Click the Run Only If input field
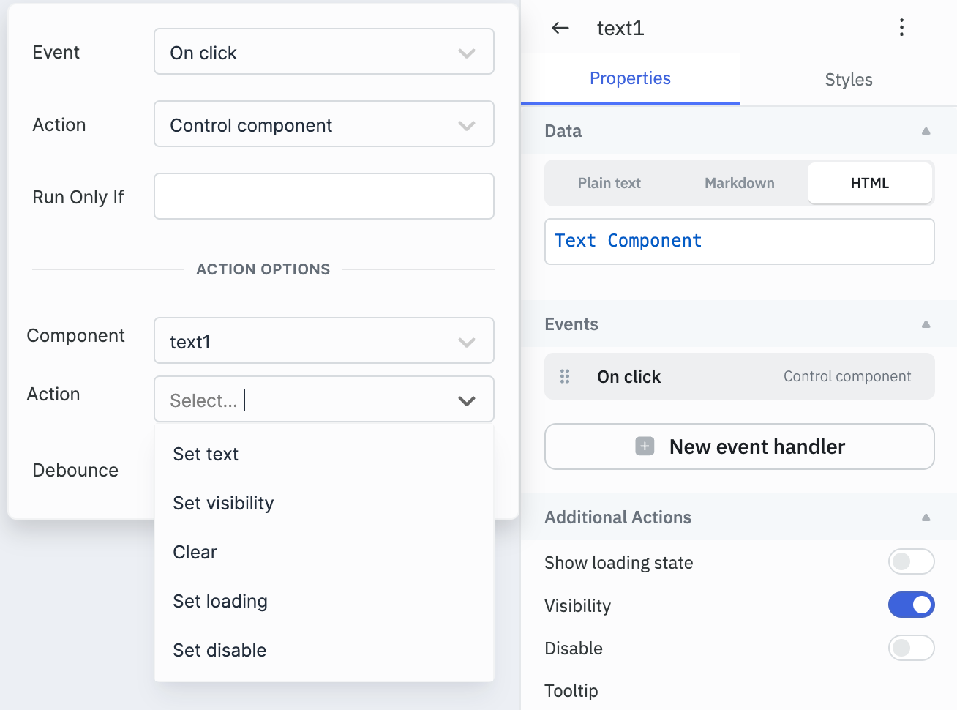 tap(323, 197)
